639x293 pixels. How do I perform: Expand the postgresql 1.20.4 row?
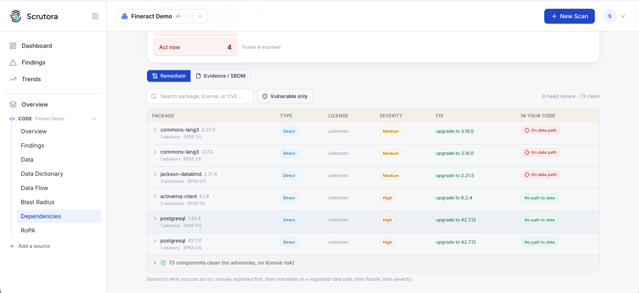point(155,218)
